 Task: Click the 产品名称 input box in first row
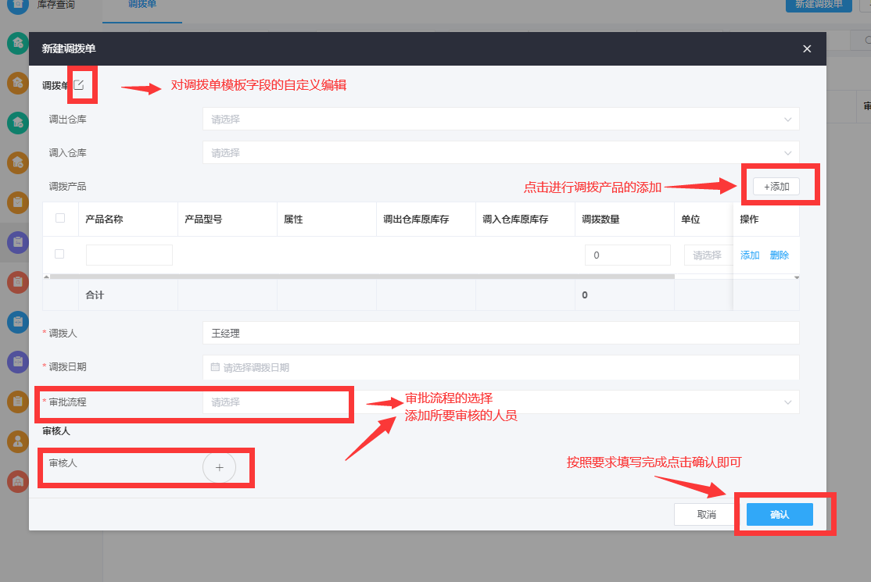(129, 255)
